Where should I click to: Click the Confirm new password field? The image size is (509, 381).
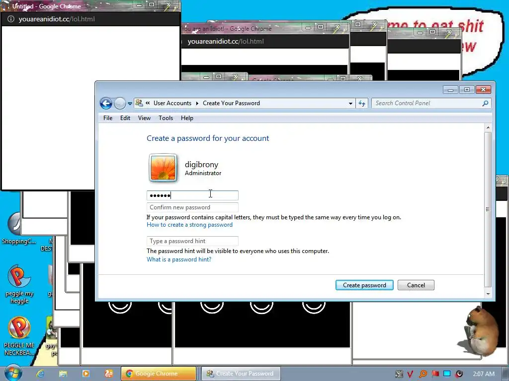point(192,207)
